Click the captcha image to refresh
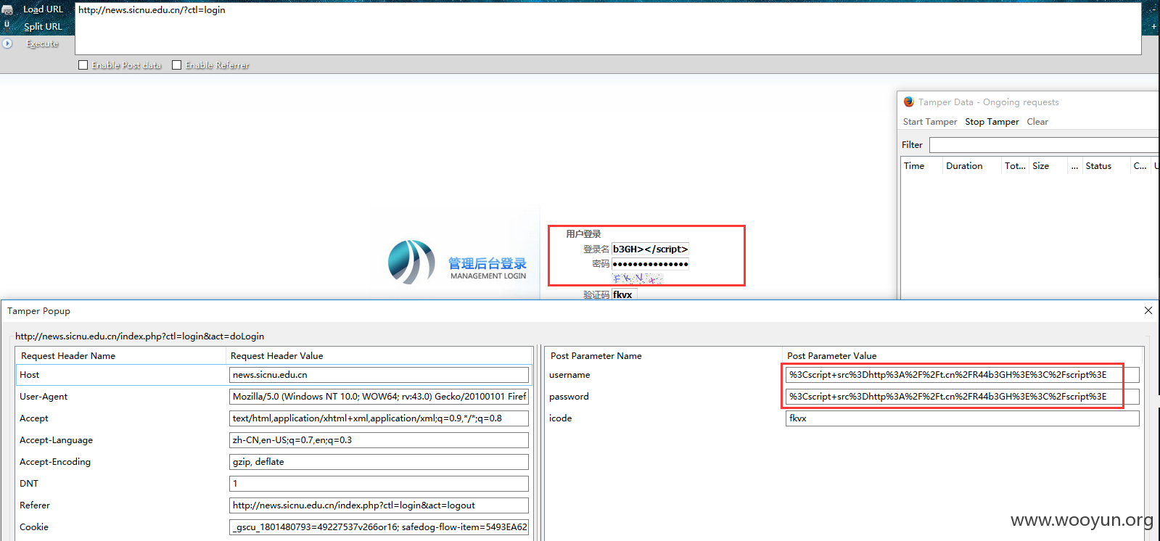This screenshot has width=1160, height=541. pos(638,278)
